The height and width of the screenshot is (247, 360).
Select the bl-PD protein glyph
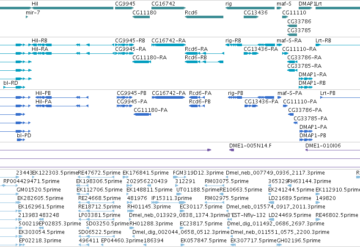point(21,139)
